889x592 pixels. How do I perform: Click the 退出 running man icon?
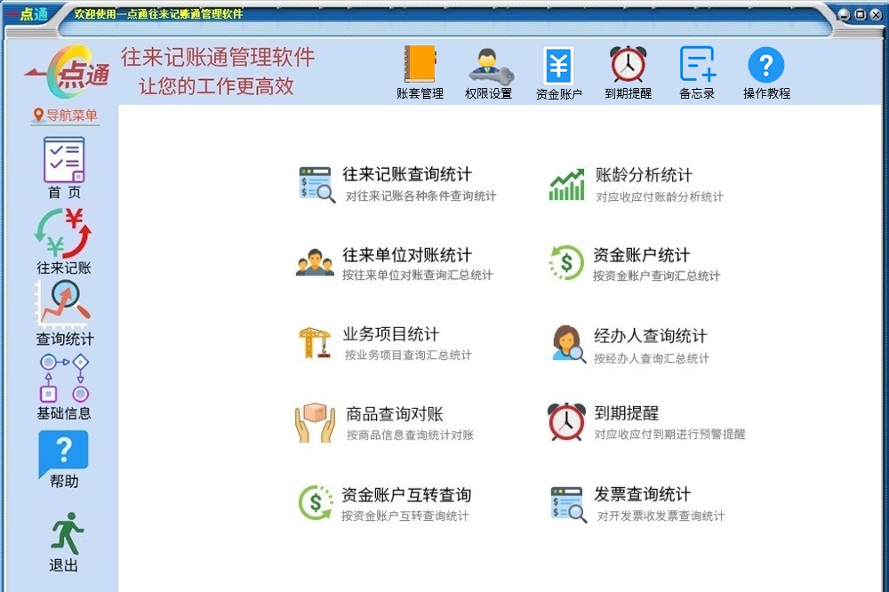click(x=68, y=533)
